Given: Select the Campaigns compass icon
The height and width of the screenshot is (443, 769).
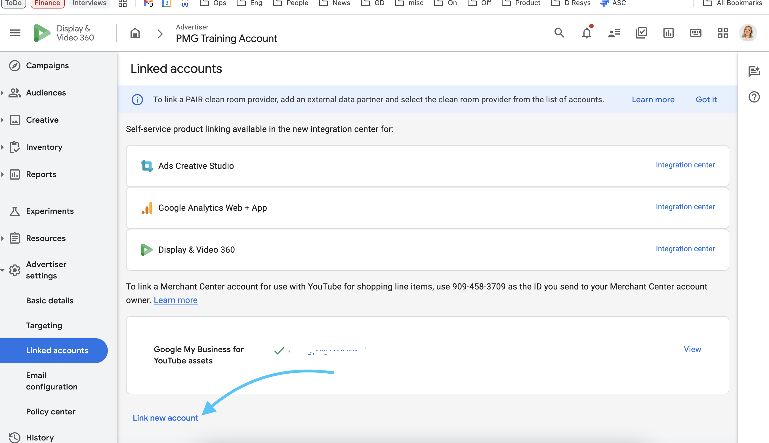Looking at the screenshot, I should point(15,65).
